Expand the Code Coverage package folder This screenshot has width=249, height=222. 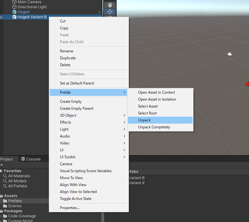pos(1,216)
